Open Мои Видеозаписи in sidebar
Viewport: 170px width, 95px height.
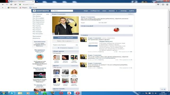click(x=38, y=20)
